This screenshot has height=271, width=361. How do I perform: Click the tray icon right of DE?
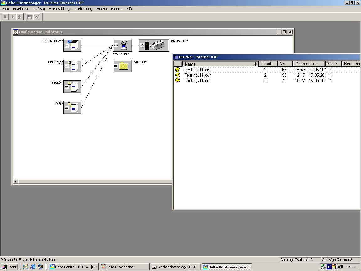[335, 267]
